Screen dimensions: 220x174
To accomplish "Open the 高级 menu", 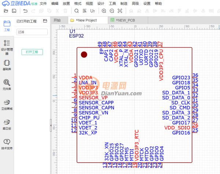I will point(135,4).
